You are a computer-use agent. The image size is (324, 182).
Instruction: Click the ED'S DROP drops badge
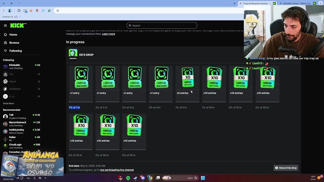[x=73, y=55]
